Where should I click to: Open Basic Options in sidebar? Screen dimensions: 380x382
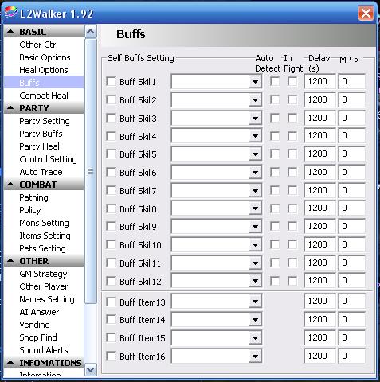pyautogui.click(x=45, y=57)
